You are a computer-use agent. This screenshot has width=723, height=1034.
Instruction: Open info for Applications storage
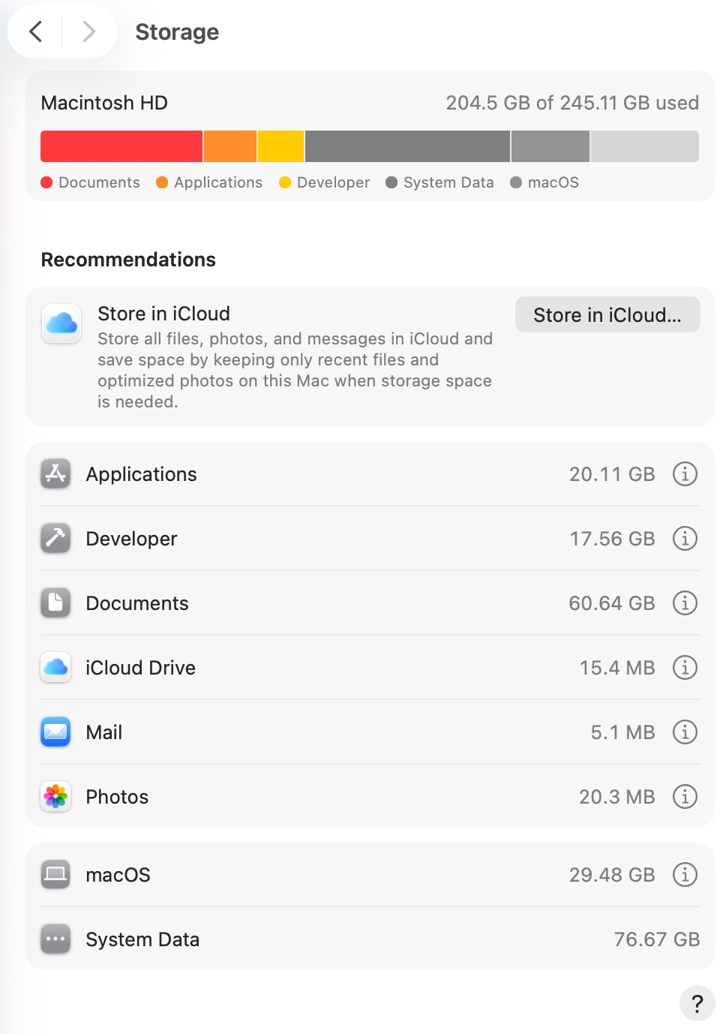685,473
